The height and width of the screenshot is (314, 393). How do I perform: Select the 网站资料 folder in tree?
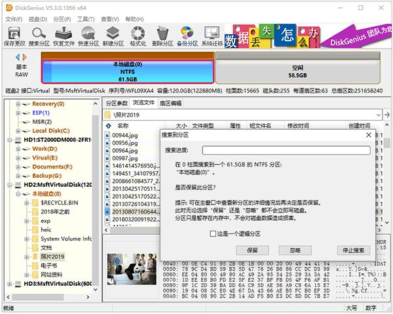(x=51, y=275)
